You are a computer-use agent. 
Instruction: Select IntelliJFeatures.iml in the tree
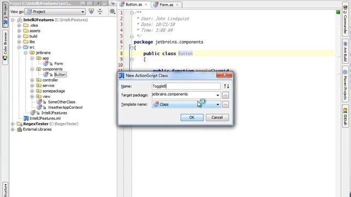coord(45,118)
